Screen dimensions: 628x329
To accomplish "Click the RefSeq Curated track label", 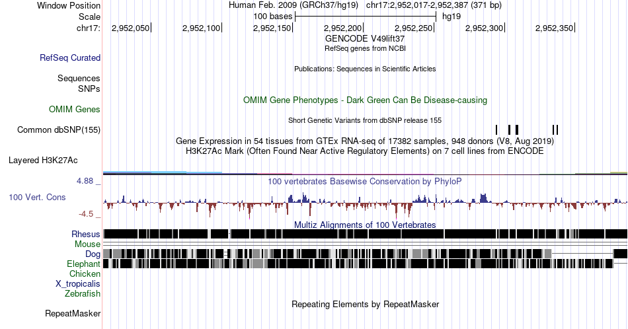I will [x=69, y=57].
